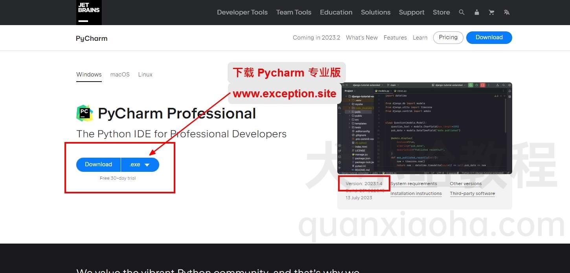The image size is (570, 273).
Task: Click the JetBrains logo
Action: pos(89,12)
